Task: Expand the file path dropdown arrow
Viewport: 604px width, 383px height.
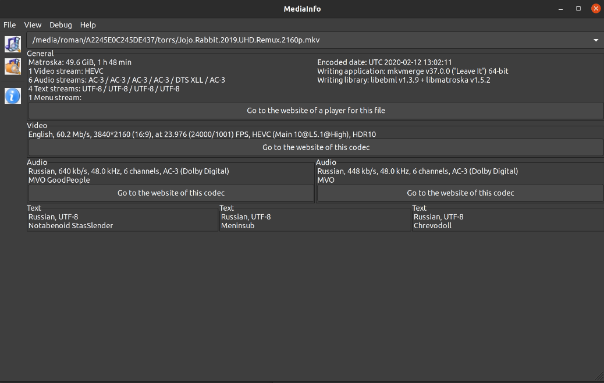Action: 595,41
